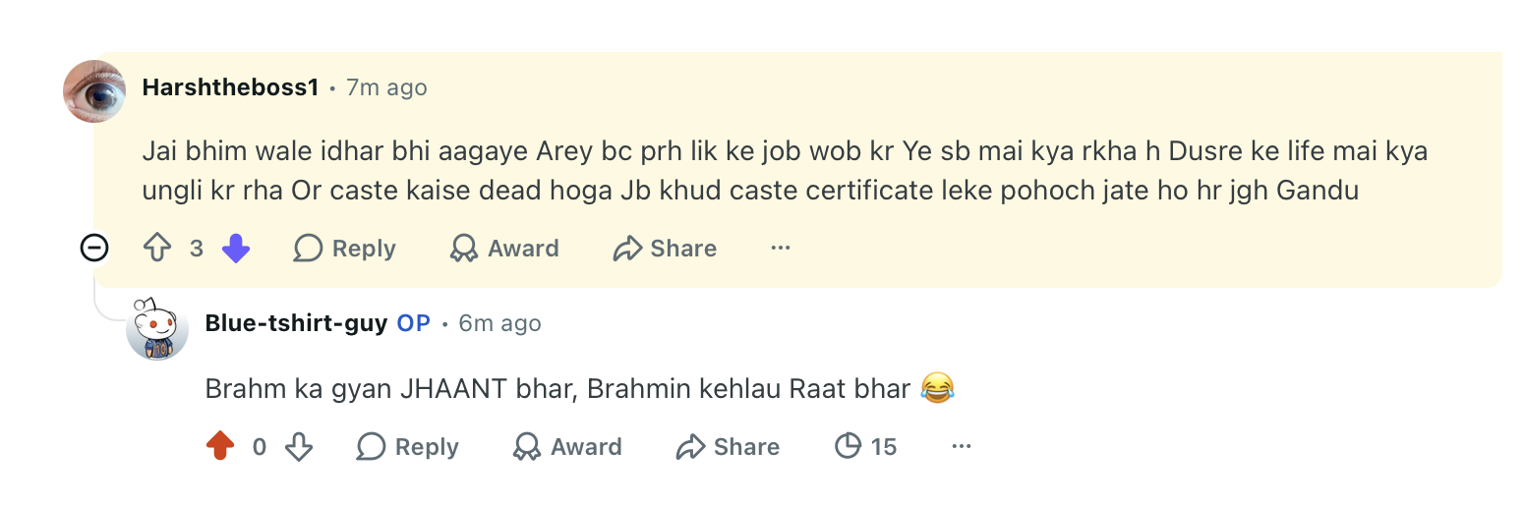View insights icon showing 15
Viewport: 1524px width, 505px height.
[865, 447]
